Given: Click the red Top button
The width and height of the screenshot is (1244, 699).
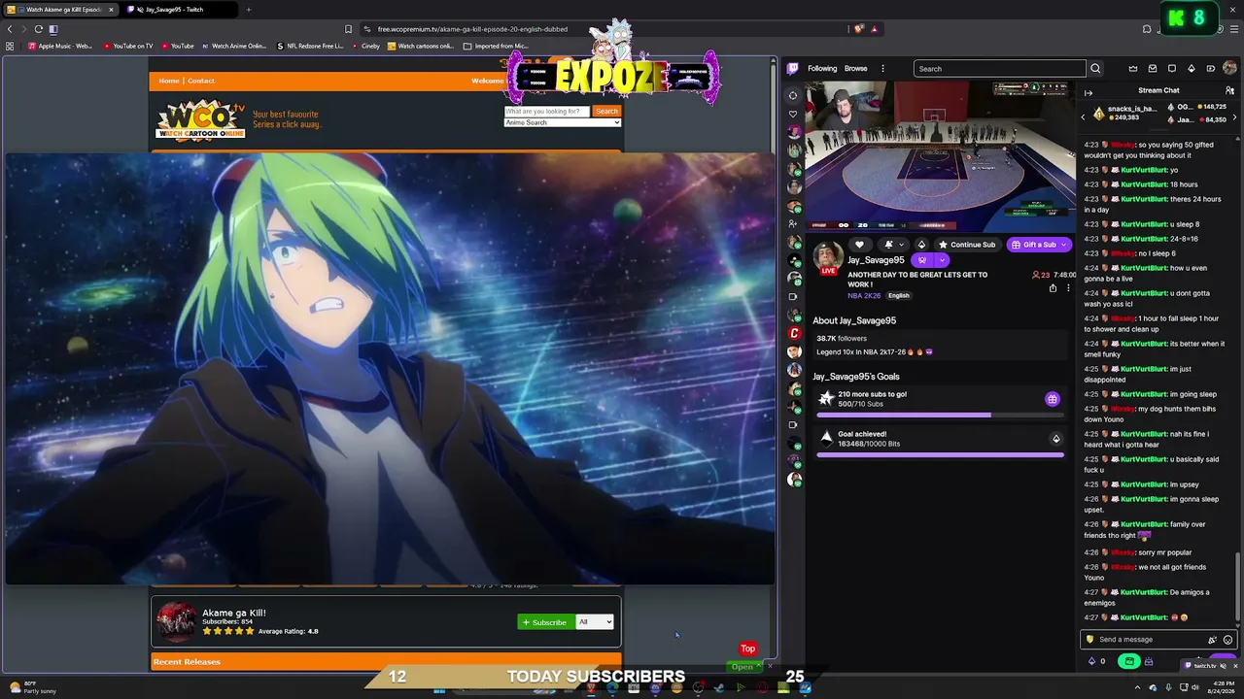Looking at the screenshot, I should click(748, 649).
